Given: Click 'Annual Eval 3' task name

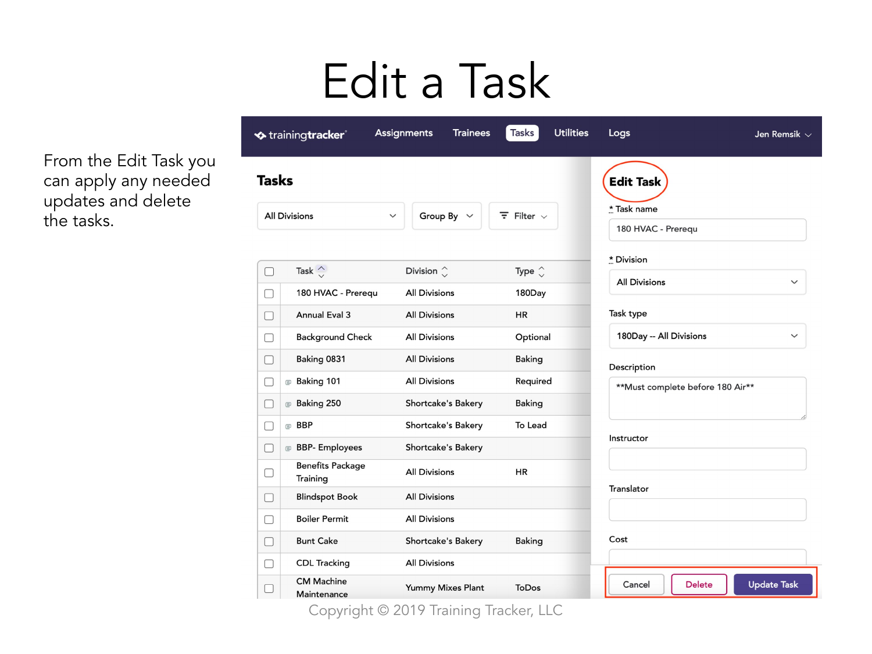Looking at the screenshot, I should (x=323, y=315).
